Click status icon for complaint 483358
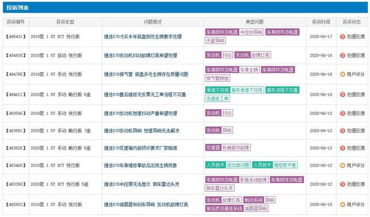Image resolution: width=370 pixels, height=217 pixels. tap(342, 184)
